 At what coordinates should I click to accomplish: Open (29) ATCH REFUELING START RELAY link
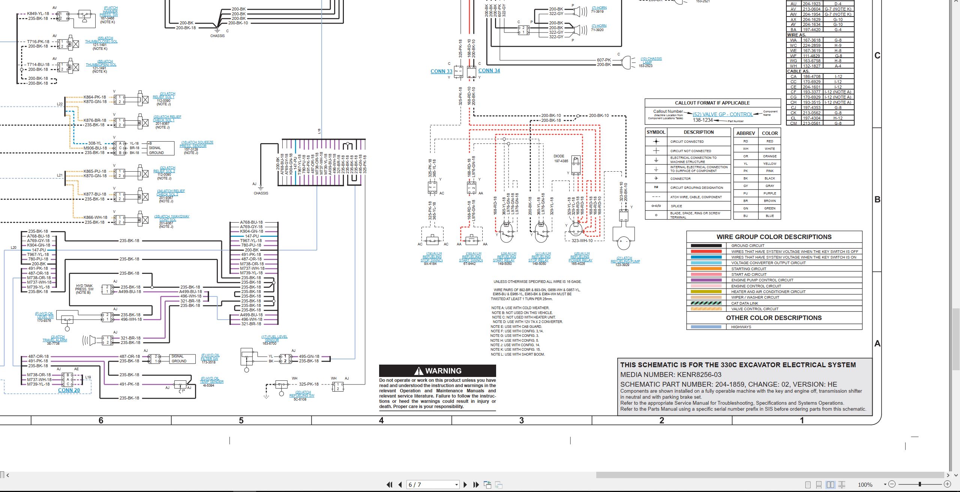tap(505, 257)
